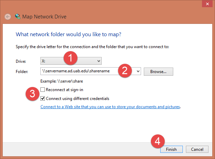The height and width of the screenshot is (159, 215).
Task: Click the red step 1 marker
Action: coord(71,58)
